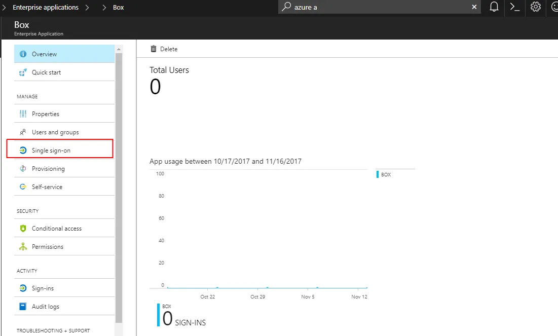Click the large 'Box' blade title

click(22, 25)
